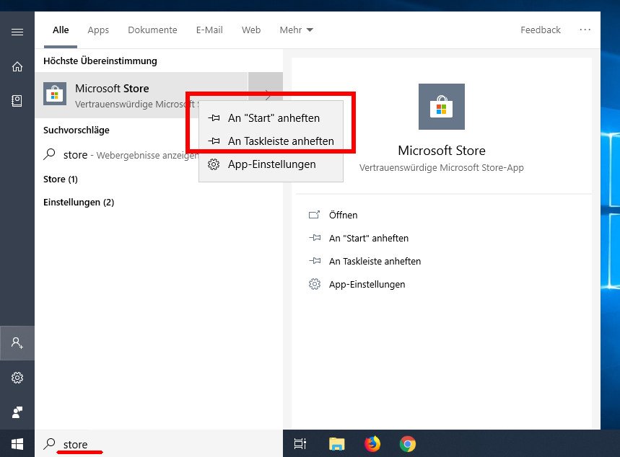Open File Explorer from the taskbar

click(x=336, y=443)
